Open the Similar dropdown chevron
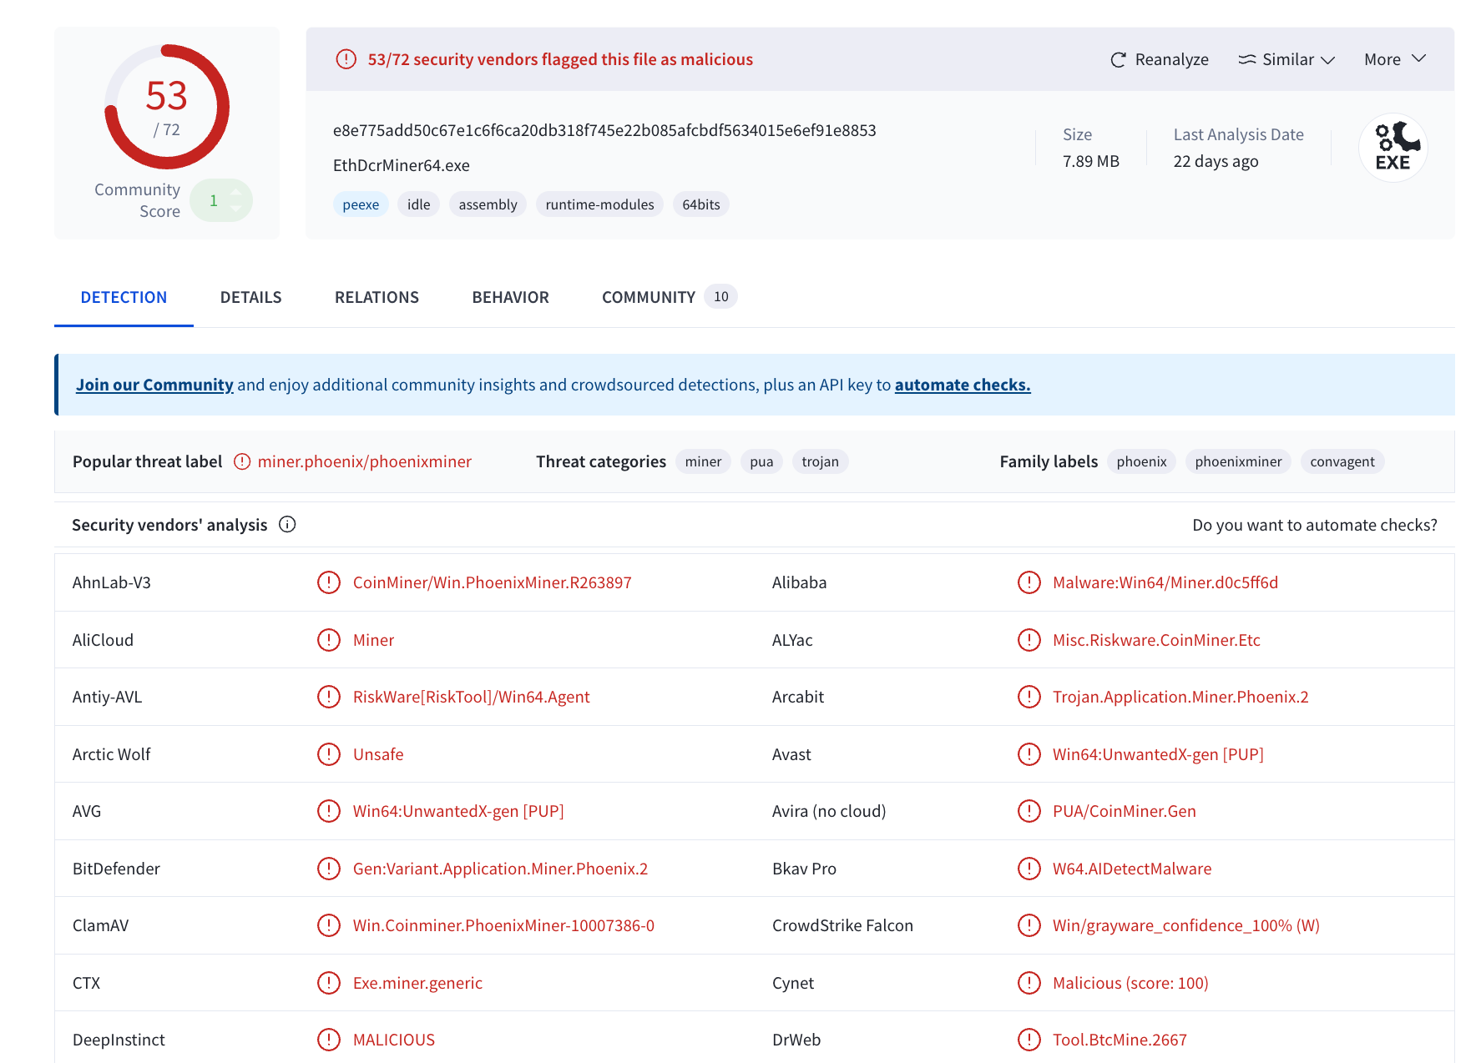The image size is (1481, 1063). pos(1328,60)
